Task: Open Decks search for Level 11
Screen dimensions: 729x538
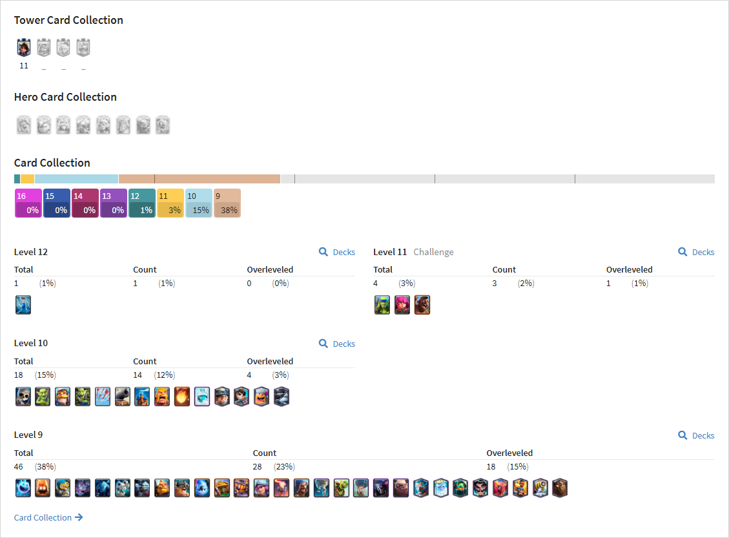Action: (696, 252)
